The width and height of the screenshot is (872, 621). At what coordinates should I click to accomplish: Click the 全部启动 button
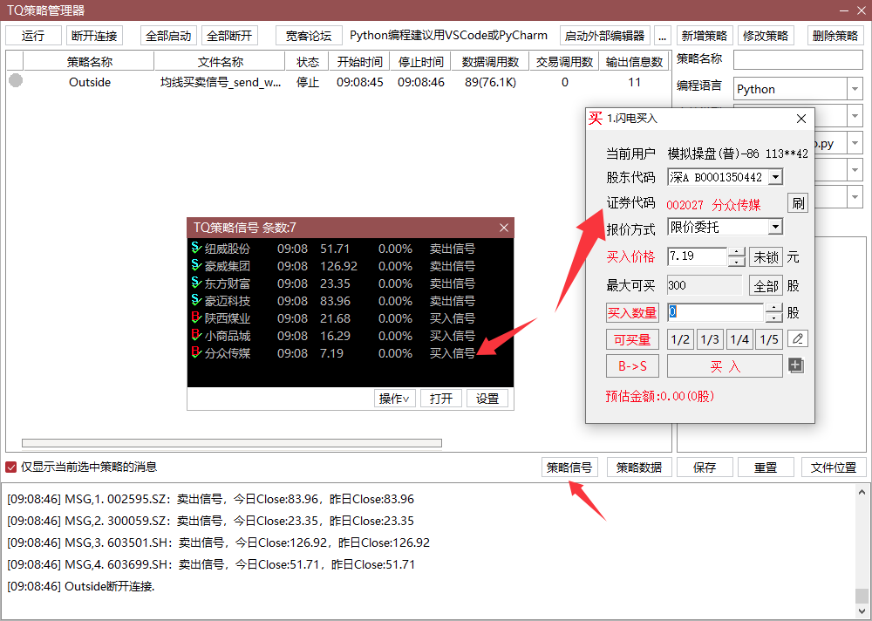167,36
